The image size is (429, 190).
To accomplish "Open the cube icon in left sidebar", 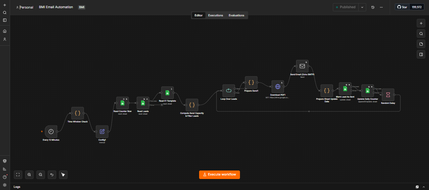I will click(5, 161).
